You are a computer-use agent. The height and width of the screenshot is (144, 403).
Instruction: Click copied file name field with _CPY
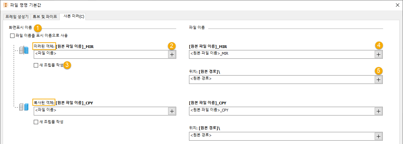[x=281, y=111]
